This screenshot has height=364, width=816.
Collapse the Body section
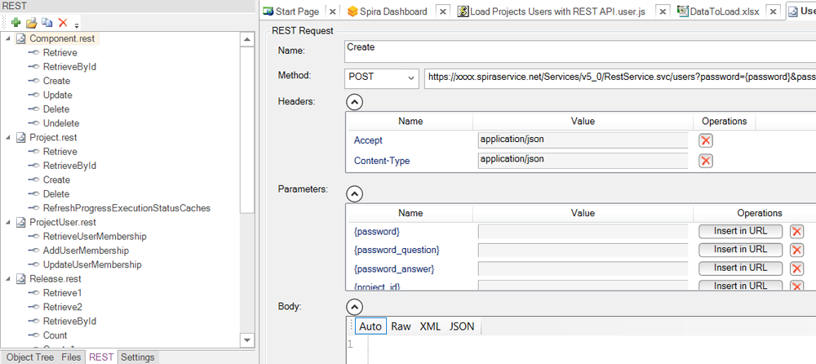(354, 307)
